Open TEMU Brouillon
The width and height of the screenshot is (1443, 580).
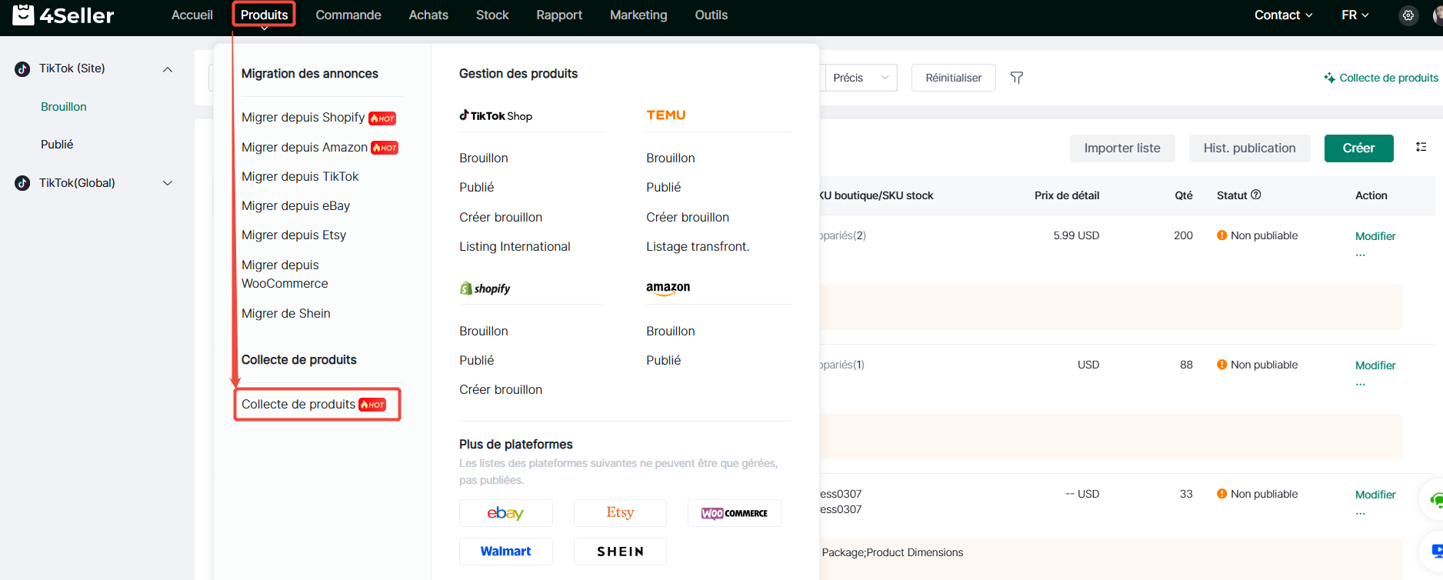point(671,158)
